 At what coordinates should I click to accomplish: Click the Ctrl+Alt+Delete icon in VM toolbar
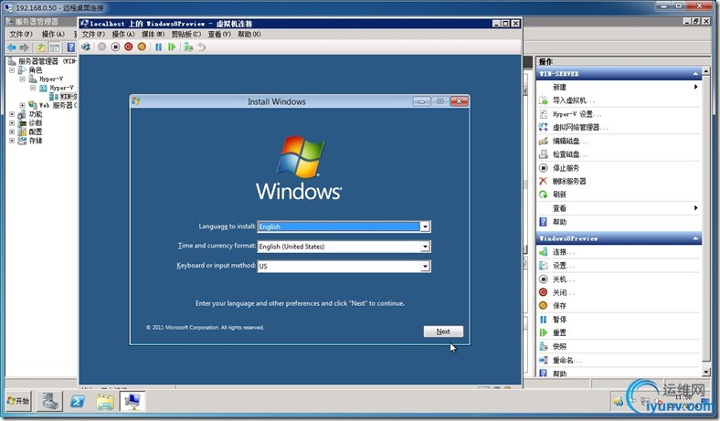(86, 47)
